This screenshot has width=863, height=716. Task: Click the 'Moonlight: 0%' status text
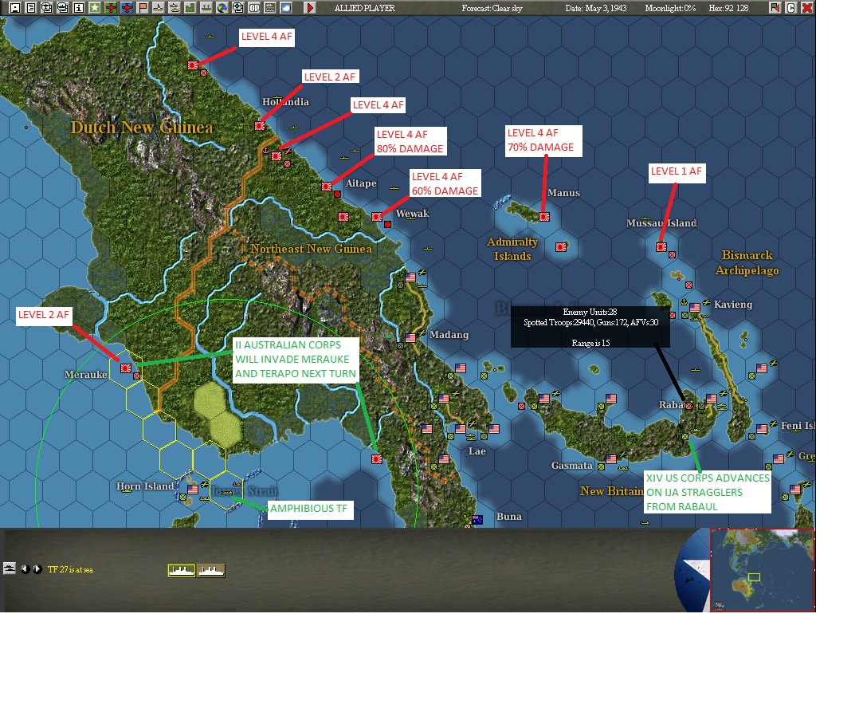tap(670, 8)
